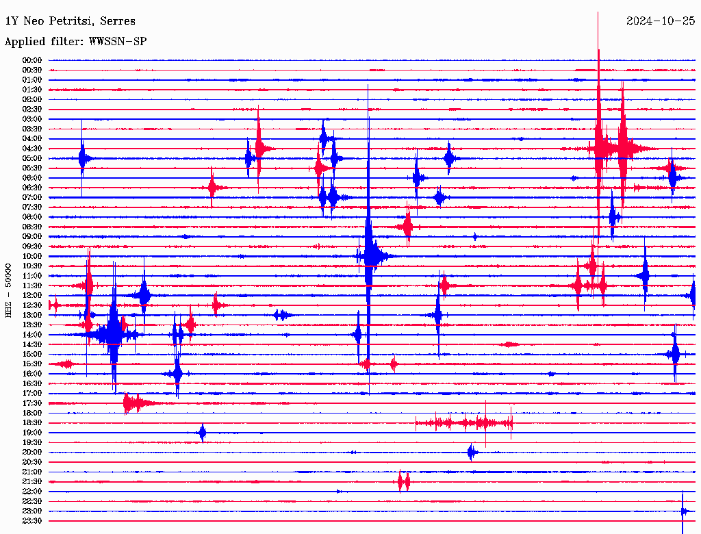Select the "16:00" time label
The height and width of the screenshot is (534, 701).
pos(31,374)
